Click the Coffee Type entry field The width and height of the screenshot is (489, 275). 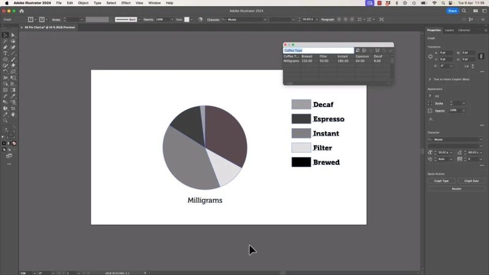[318, 51]
